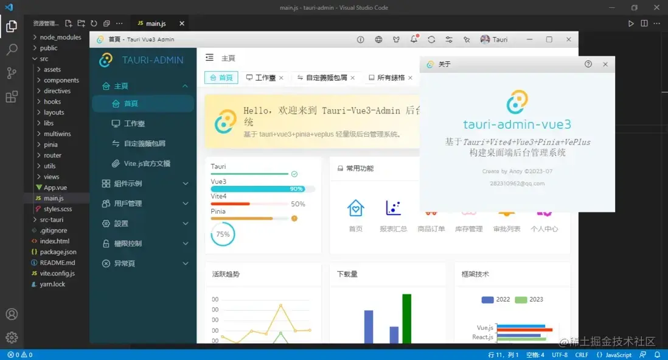This screenshot has width=668, height=360.
Task: Open App.vue in the file tree
Action: (57, 188)
